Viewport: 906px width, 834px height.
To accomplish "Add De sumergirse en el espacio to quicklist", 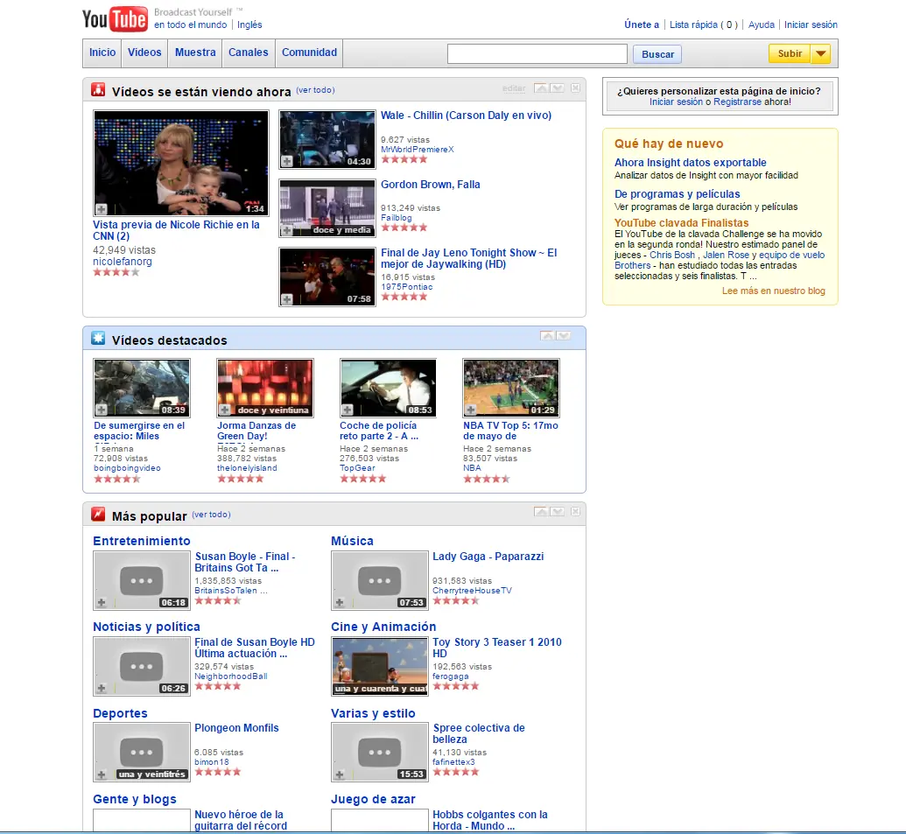I will [x=102, y=410].
